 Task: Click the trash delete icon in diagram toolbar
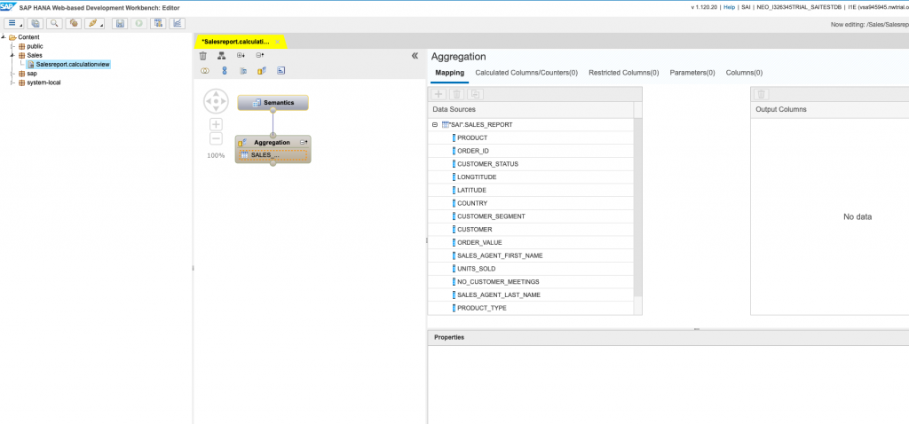[203, 56]
